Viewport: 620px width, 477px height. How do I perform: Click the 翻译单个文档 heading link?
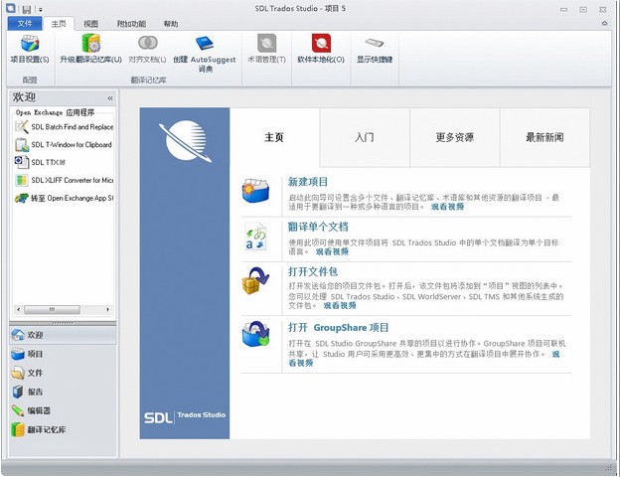[x=318, y=227]
